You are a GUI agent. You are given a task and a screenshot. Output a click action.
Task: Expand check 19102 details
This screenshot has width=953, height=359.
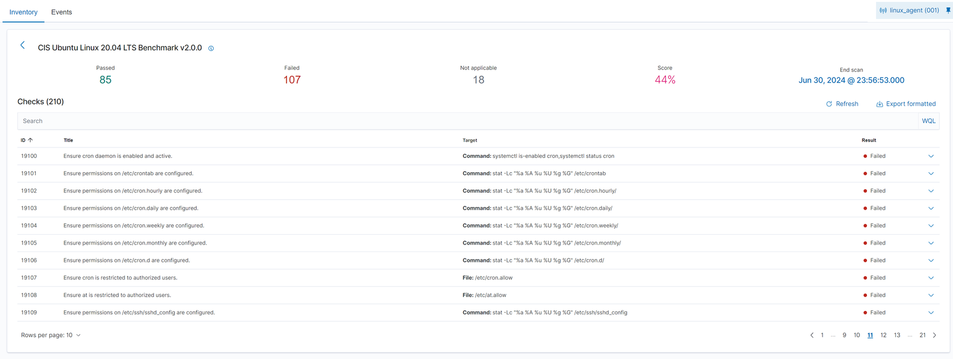coord(931,191)
